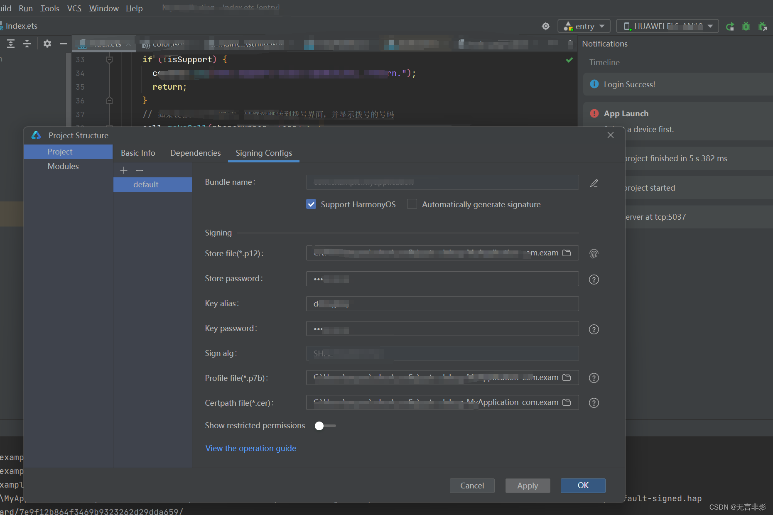Select the default signing config
This screenshot has height=515, width=773.
point(152,184)
